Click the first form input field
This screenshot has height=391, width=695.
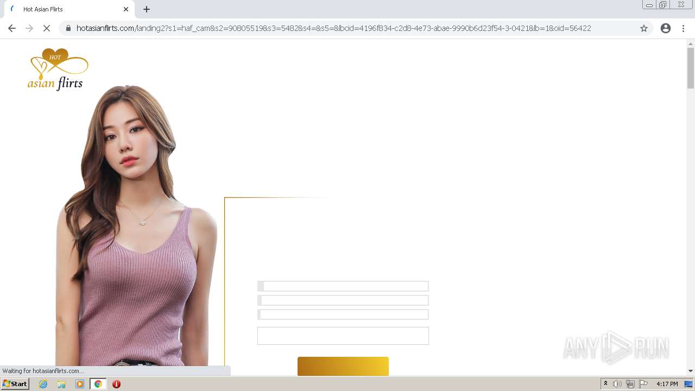(343, 286)
